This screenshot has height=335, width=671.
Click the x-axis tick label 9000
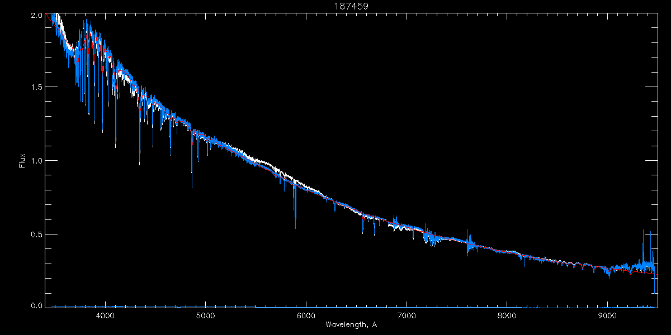(607, 315)
